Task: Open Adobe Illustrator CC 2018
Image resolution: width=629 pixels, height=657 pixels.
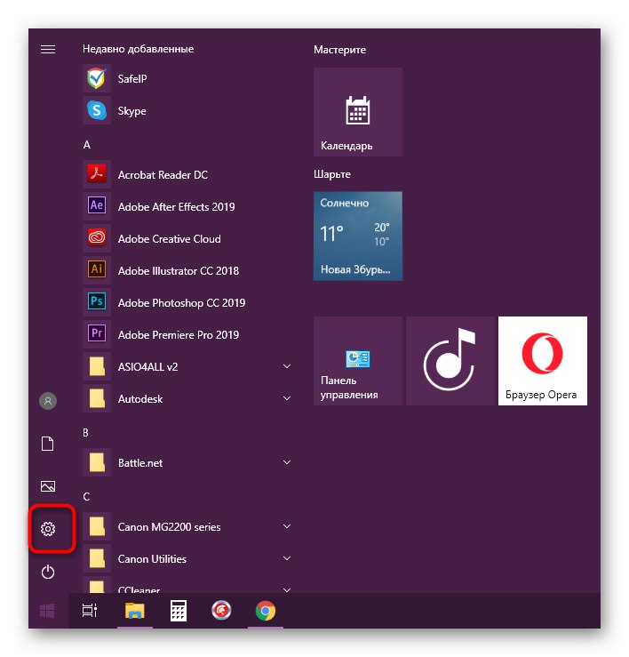Action: coord(187,270)
